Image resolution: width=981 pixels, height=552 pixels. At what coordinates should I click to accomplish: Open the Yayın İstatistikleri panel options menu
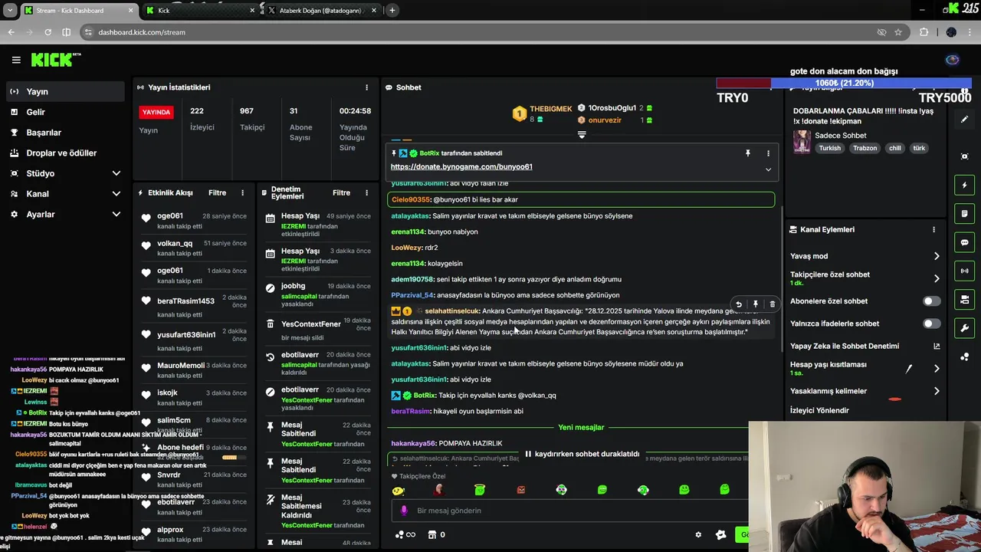click(366, 87)
